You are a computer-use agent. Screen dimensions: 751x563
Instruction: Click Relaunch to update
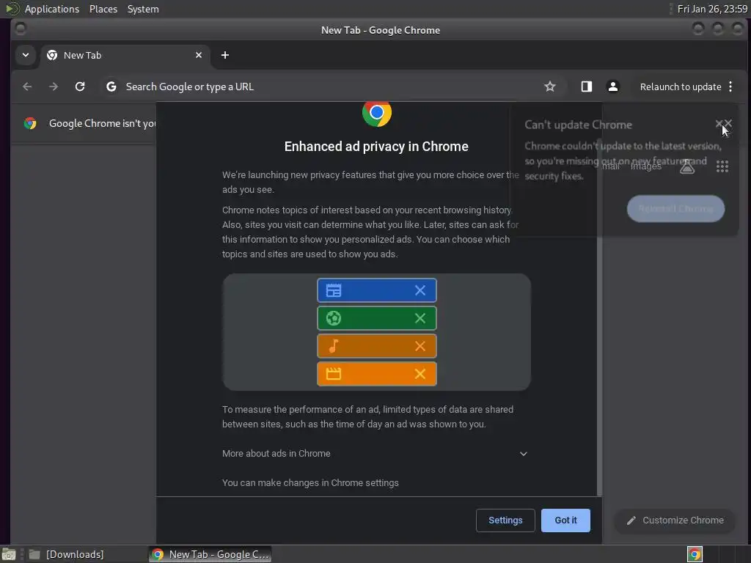(681, 87)
